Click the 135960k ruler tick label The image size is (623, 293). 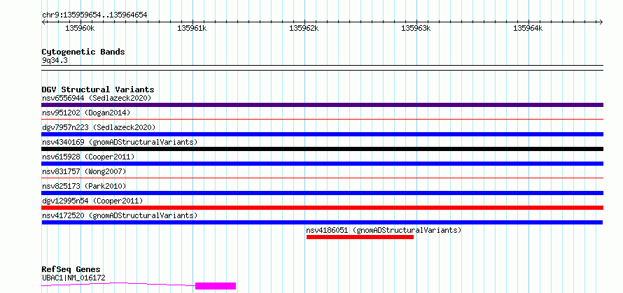tap(80, 28)
